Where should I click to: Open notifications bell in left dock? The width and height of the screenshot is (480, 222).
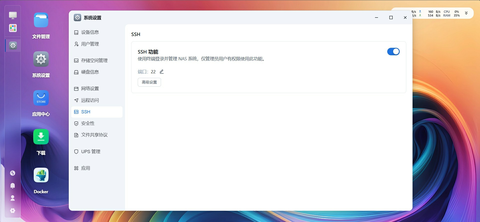[x=12, y=185]
